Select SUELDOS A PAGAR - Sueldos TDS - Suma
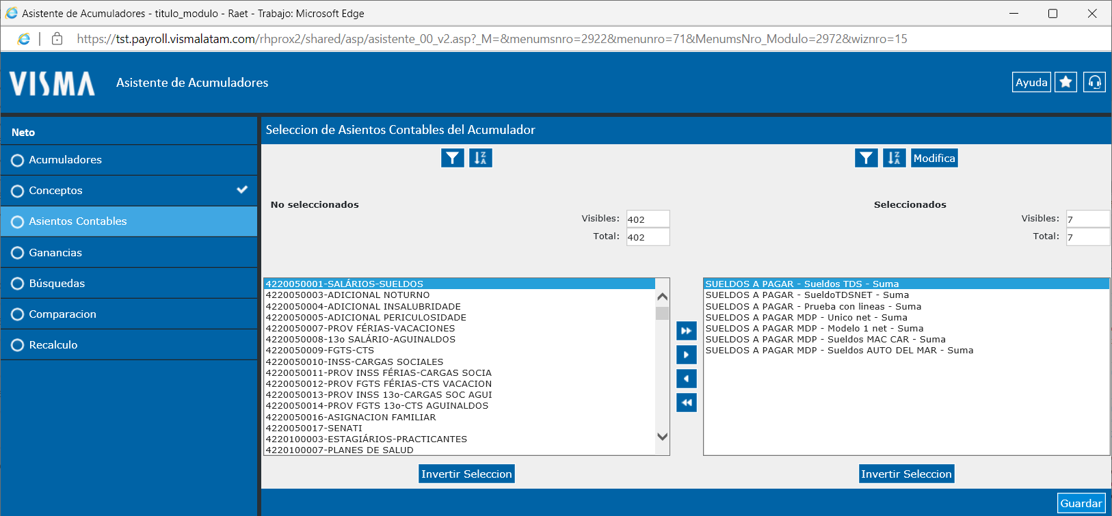Image resolution: width=1112 pixels, height=516 pixels. pyautogui.click(x=906, y=284)
